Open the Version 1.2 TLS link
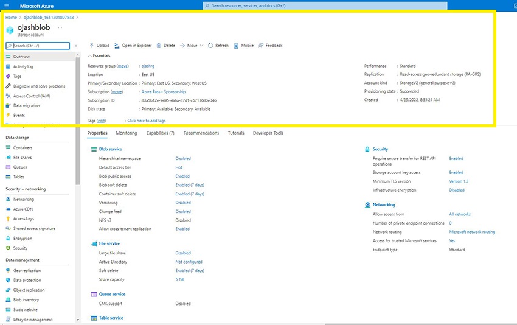Screen dimensions: 517x325 point(459,181)
